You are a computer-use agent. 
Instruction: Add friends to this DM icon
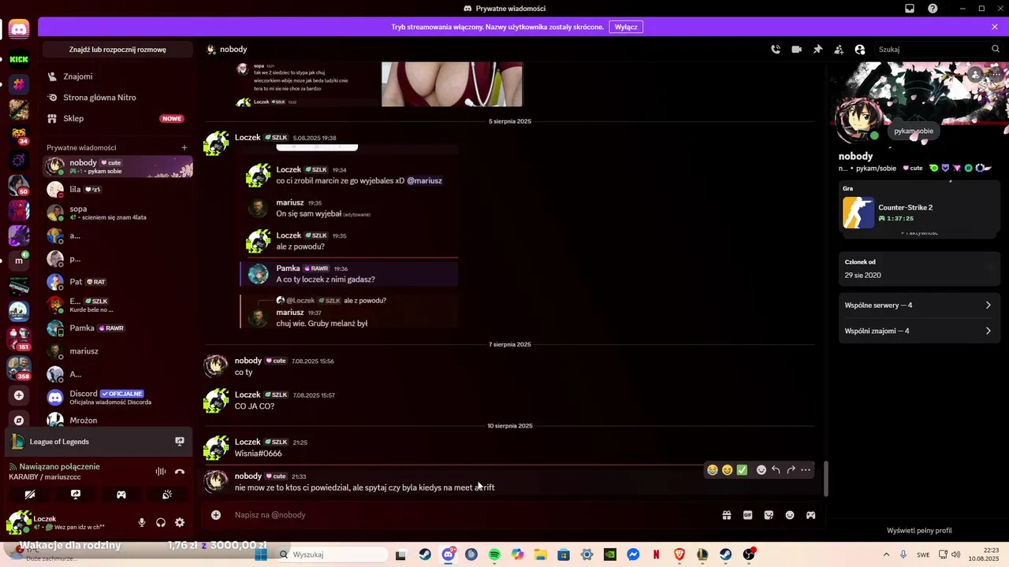(x=839, y=49)
